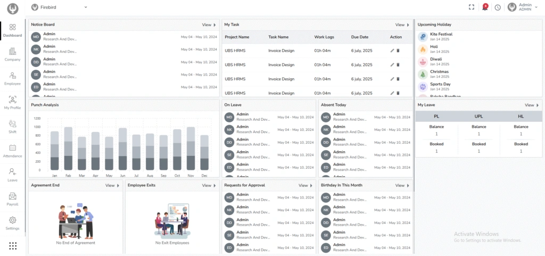The height and width of the screenshot is (256, 545).
Task: Go to the Shift module
Action: click(12, 127)
